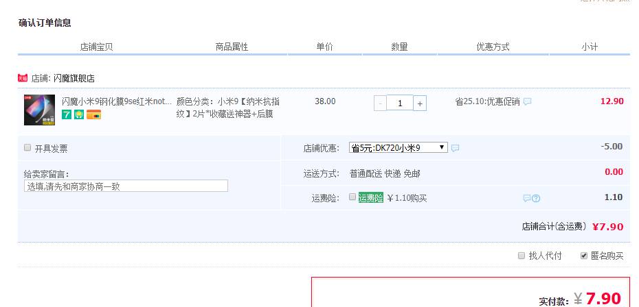The image size is (639, 307).
Task: Click the 普通配送 快递 免邮 shipping text
Action: click(385, 174)
